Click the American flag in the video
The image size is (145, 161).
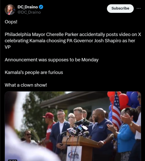pos(117,111)
